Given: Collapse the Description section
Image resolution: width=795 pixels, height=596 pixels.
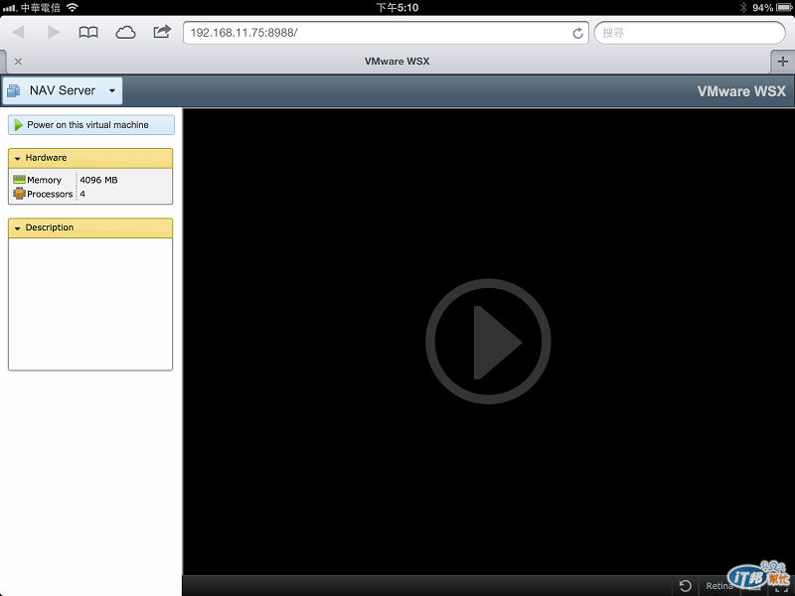Looking at the screenshot, I should pyautogui.click(x=90, y=228).
